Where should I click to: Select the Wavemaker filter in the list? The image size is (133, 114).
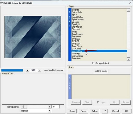[77, 56]
